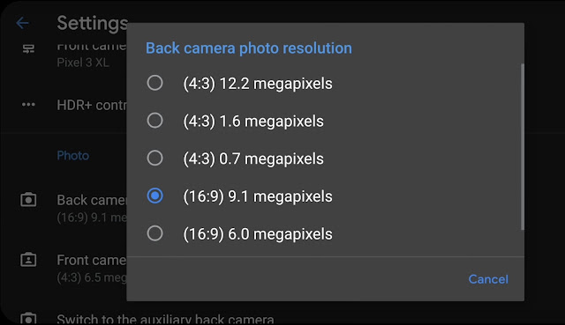
Task: Tap the front camera resolution icon
Action: pos(28,260)
